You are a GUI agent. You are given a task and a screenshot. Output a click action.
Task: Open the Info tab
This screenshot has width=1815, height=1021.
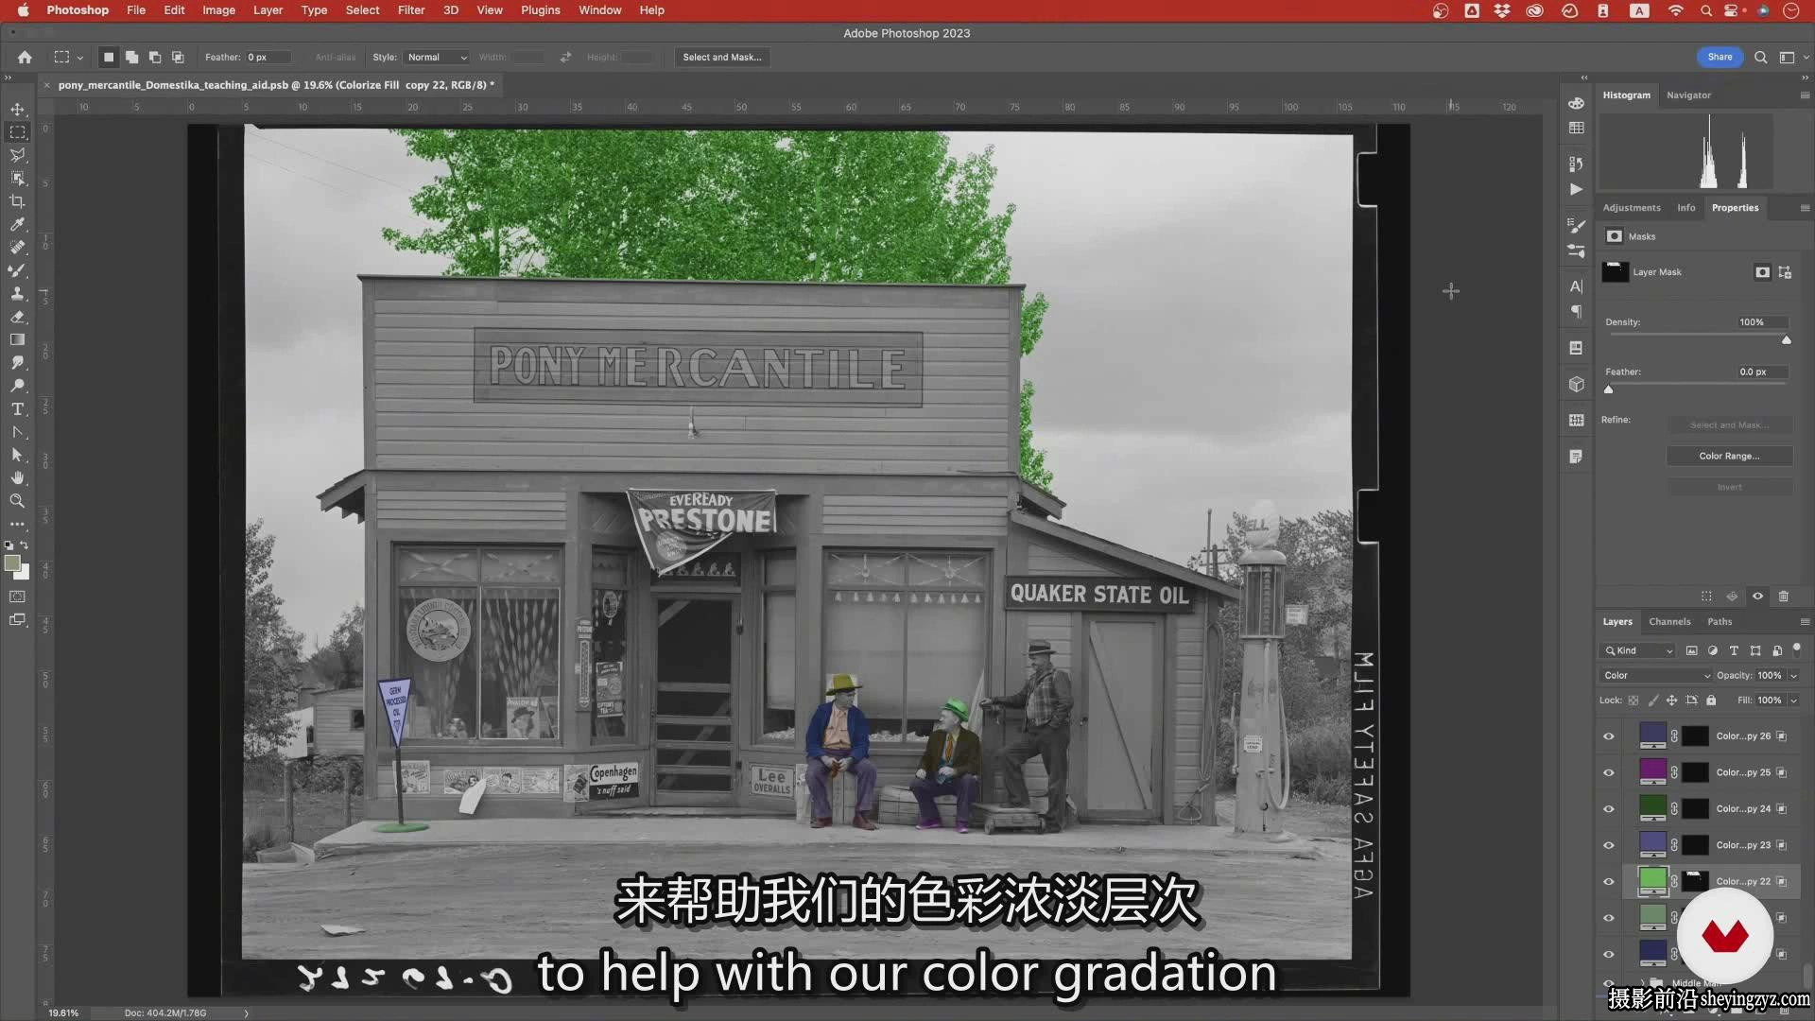click(x=1685, y=208)
